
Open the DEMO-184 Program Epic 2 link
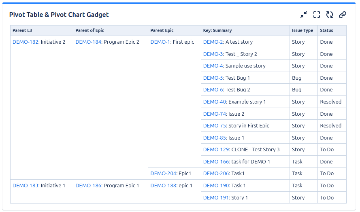pos(88,42)
